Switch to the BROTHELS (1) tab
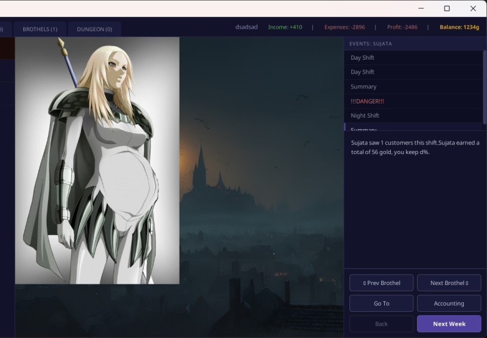 [x=40, y=29]
